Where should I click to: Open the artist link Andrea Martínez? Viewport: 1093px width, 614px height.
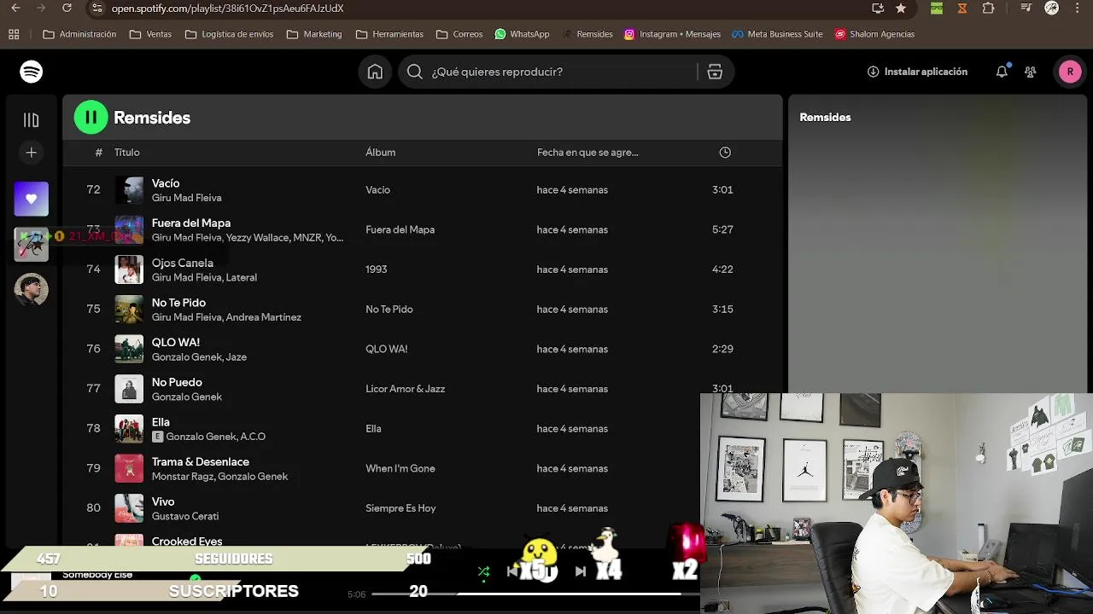pos(264,317)
